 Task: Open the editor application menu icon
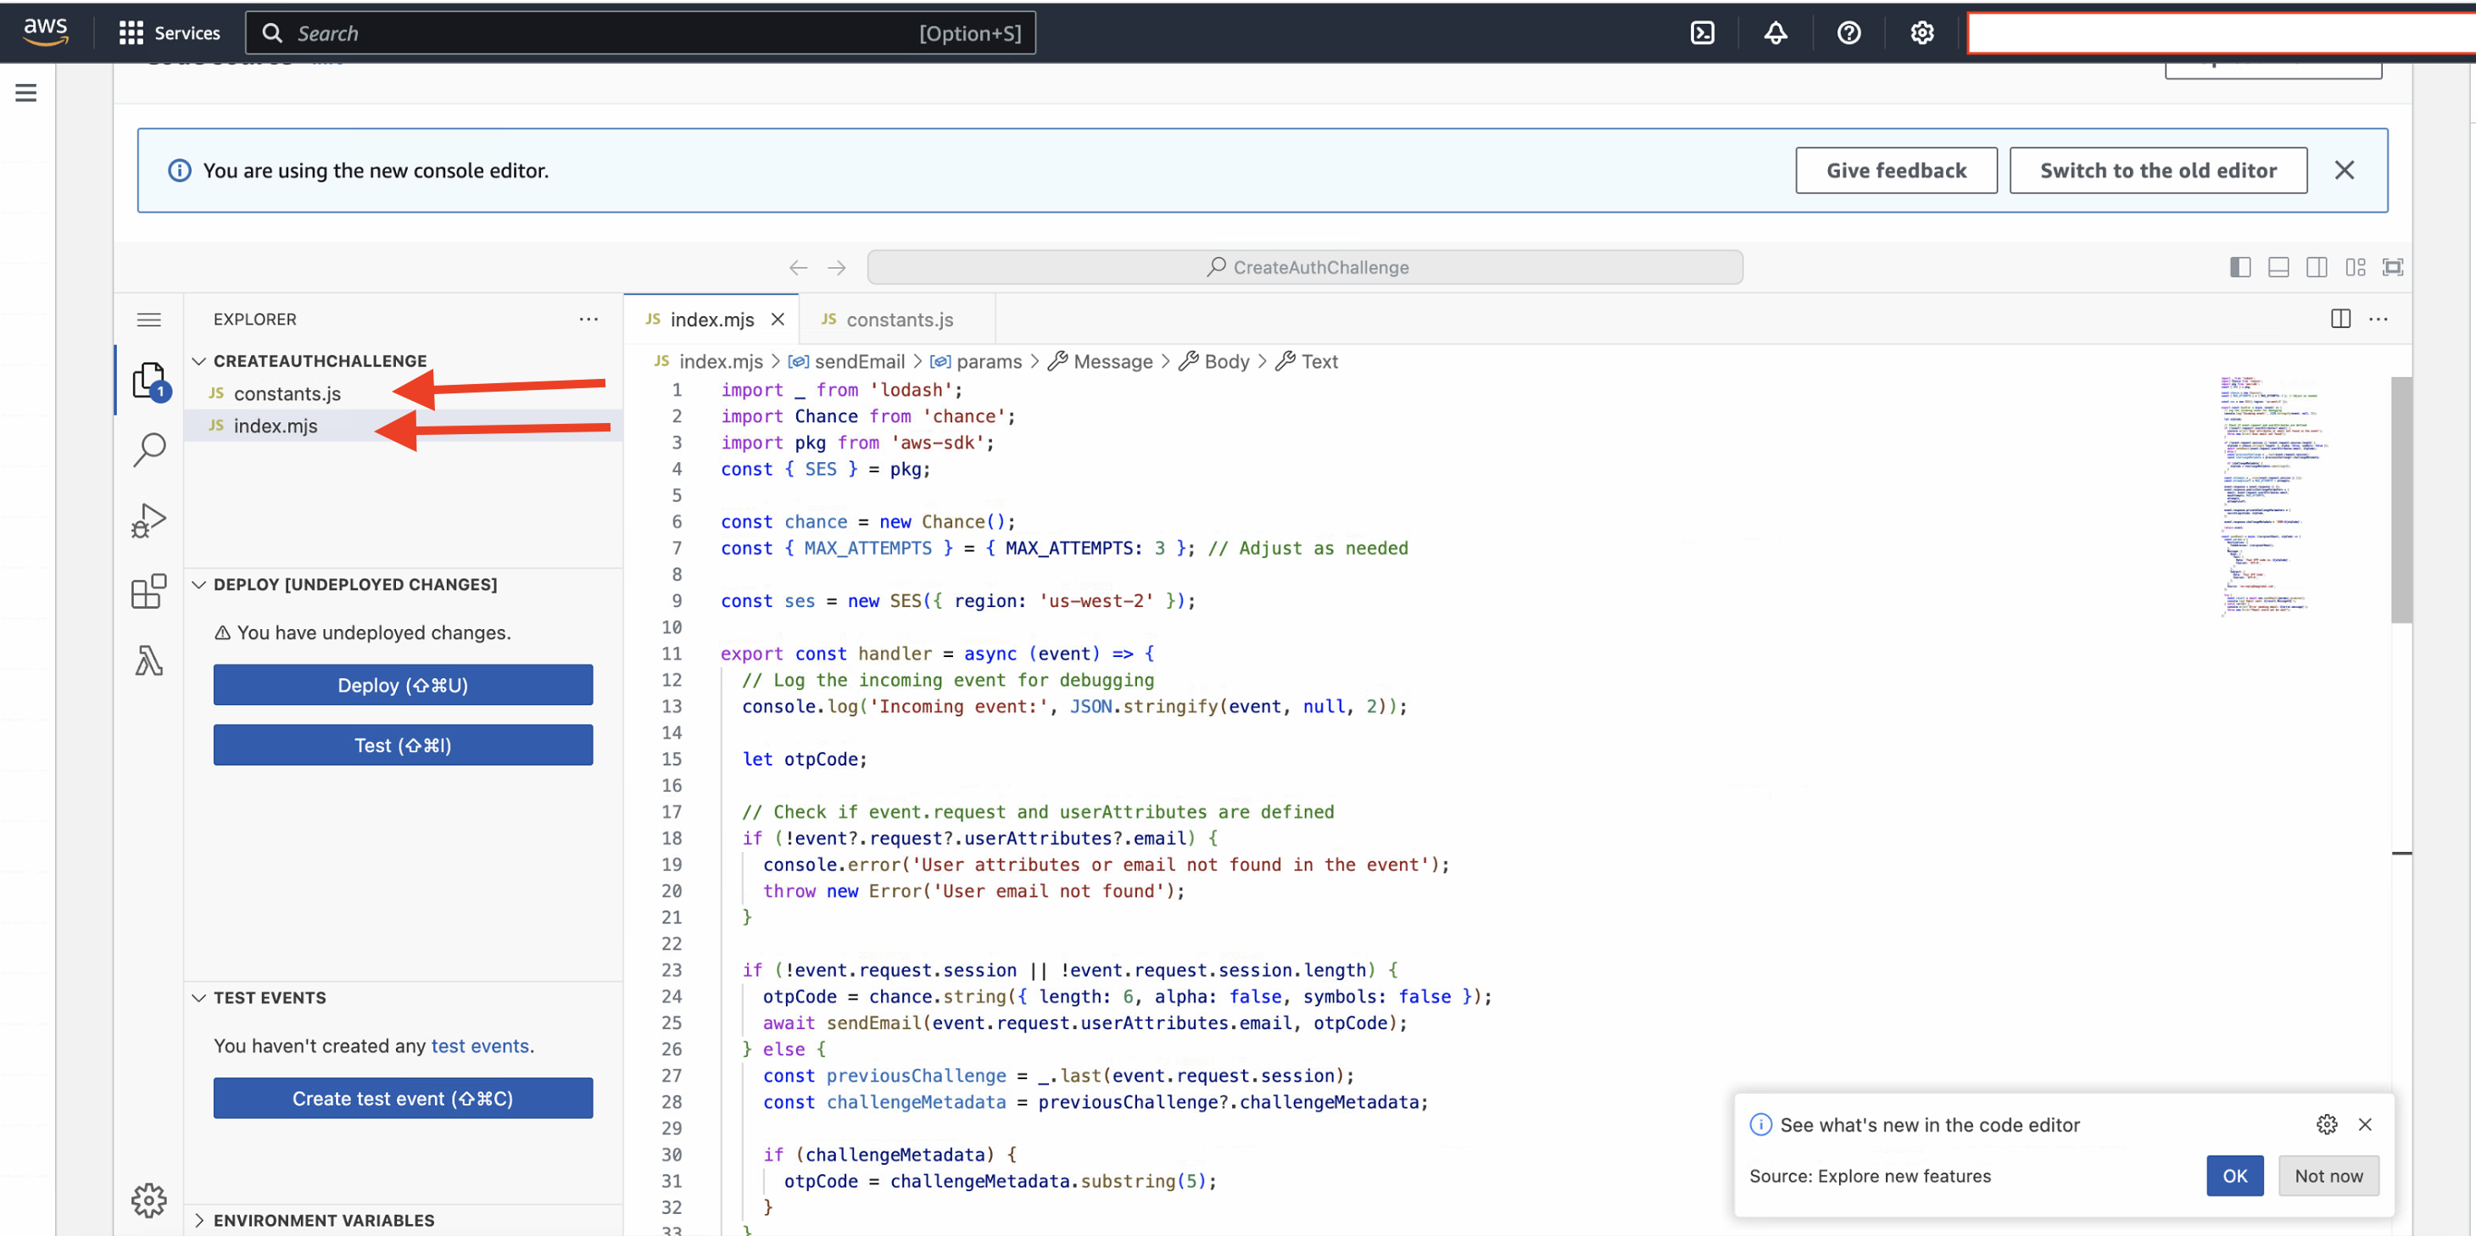(149, 319)
